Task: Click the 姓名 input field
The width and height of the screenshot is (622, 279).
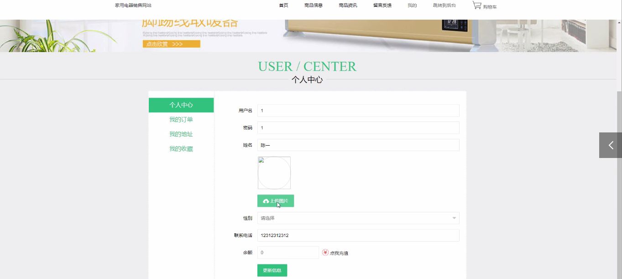Action: point(358,145)
